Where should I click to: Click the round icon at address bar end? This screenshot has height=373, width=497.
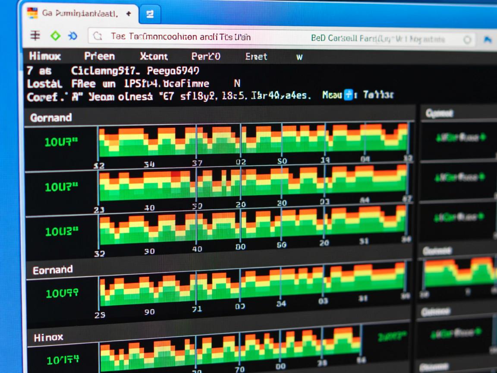tap(467, 40)
